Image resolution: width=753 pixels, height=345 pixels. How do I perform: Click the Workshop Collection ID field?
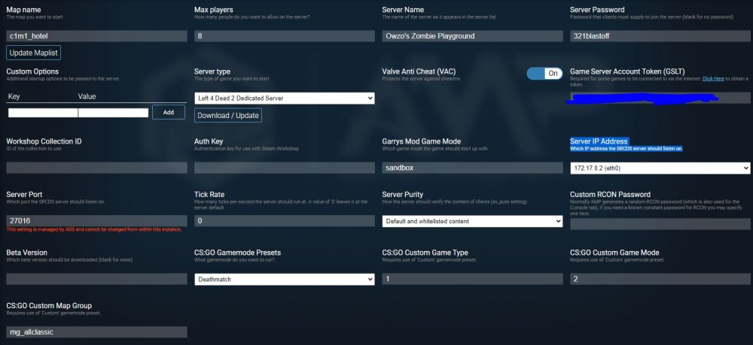coord(96,168)
